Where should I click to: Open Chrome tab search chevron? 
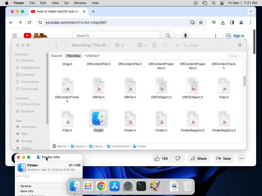251,11
